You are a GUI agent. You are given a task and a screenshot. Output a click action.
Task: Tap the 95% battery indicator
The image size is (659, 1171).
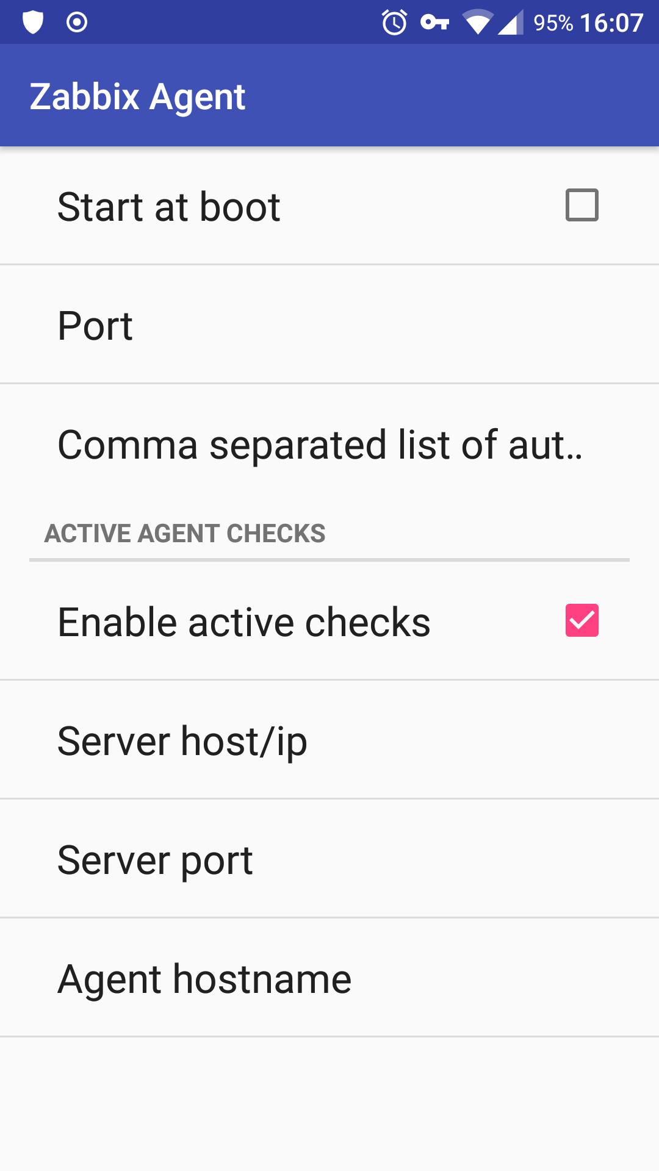click(x=553, y=23)
